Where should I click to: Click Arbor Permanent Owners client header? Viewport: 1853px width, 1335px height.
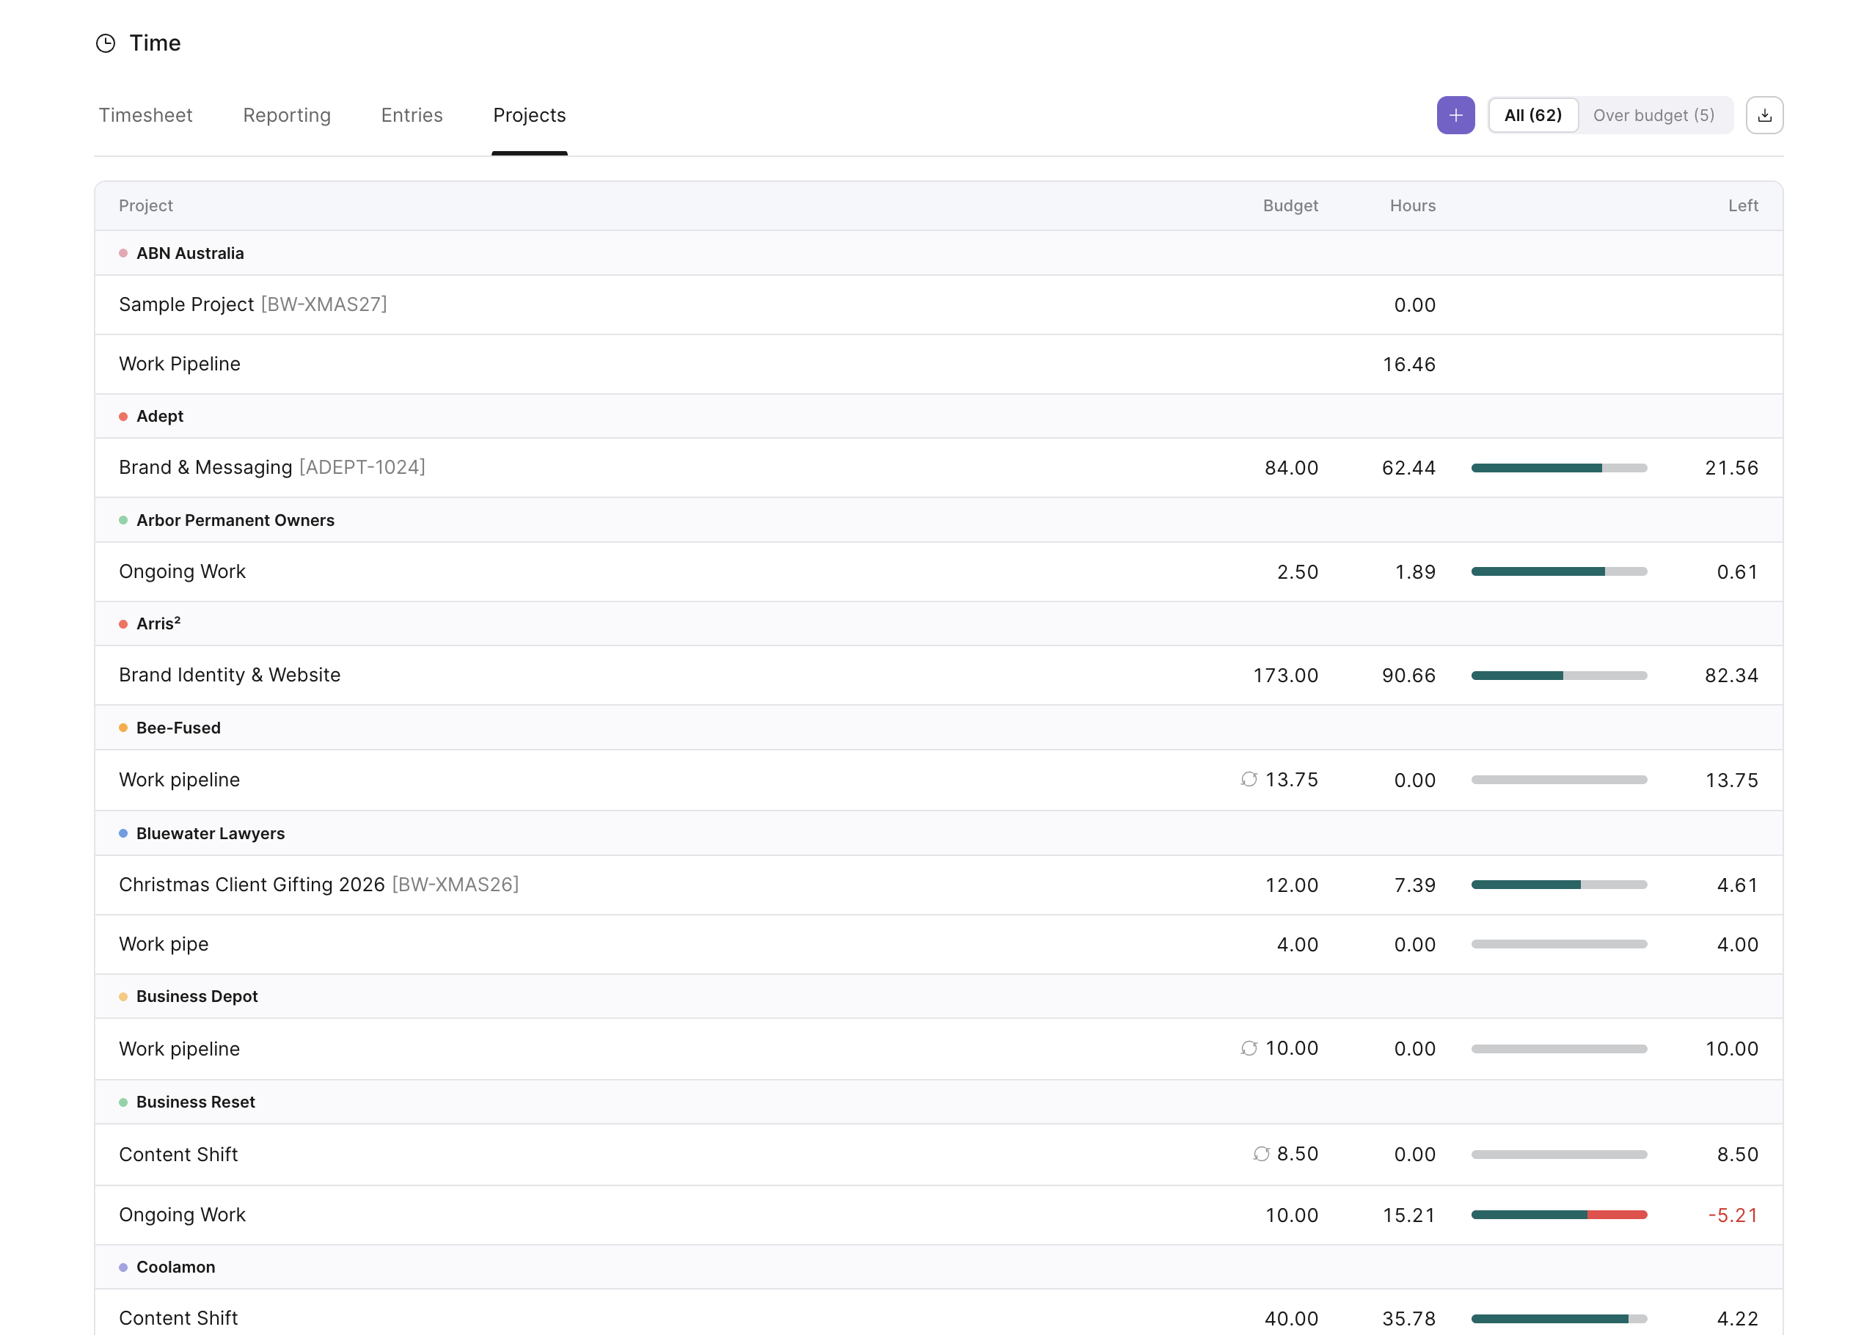pyautogui.click(x=938, y=521)
